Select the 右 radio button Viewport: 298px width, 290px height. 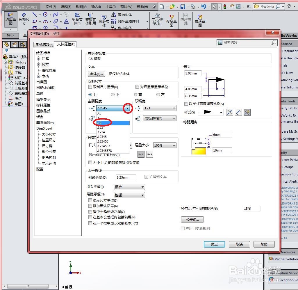[135, 95]
